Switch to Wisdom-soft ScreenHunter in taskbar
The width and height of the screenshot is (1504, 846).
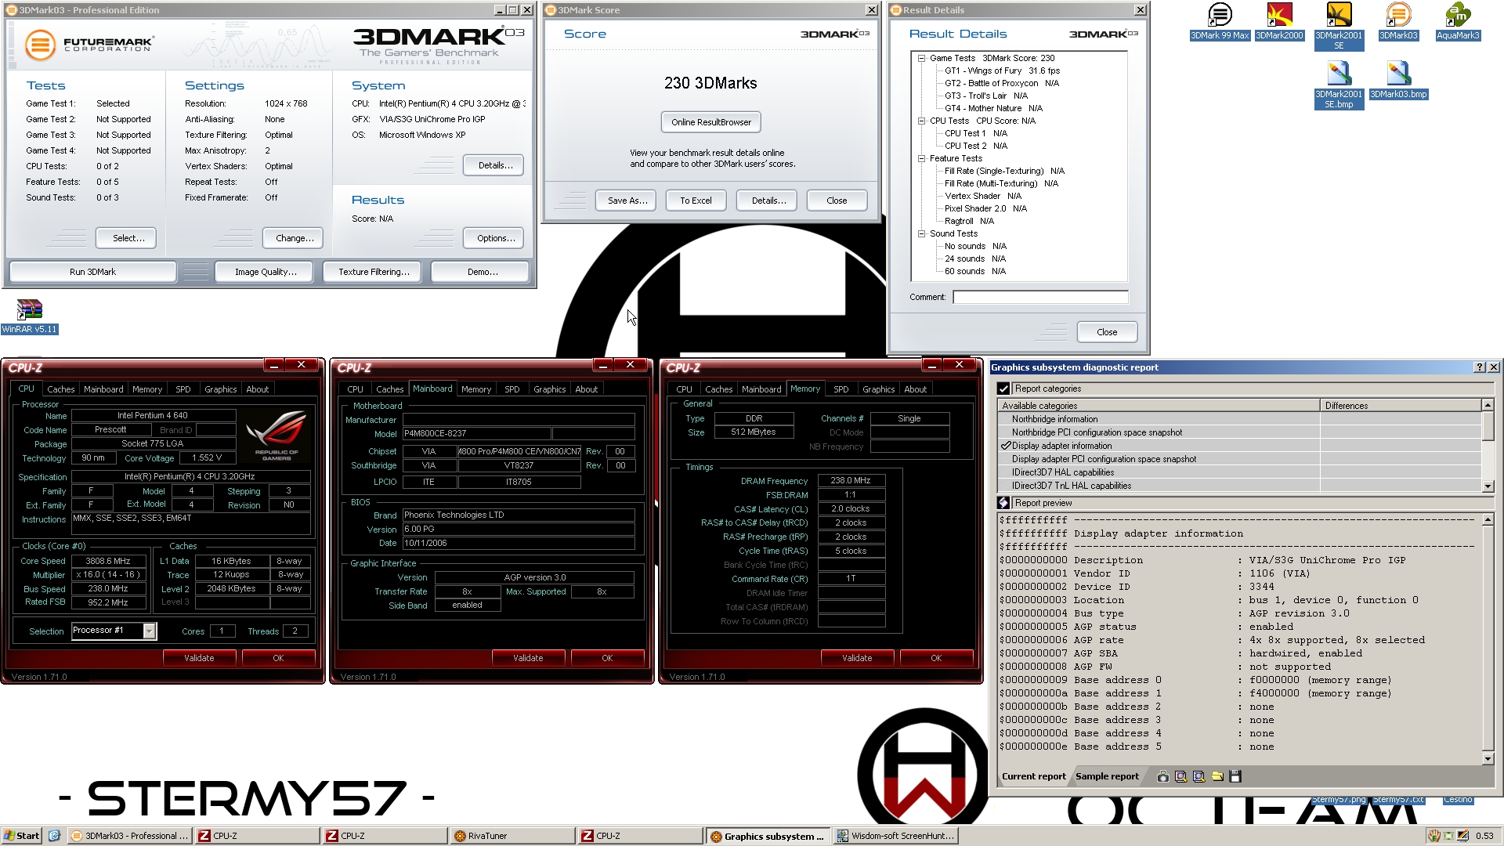[x=896, y=836]
